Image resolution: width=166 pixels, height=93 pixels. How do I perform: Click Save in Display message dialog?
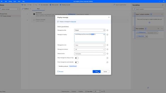(x=96, y=72)
